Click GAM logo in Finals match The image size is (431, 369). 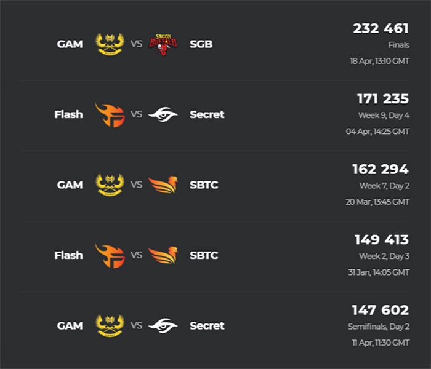click(110, 44)
